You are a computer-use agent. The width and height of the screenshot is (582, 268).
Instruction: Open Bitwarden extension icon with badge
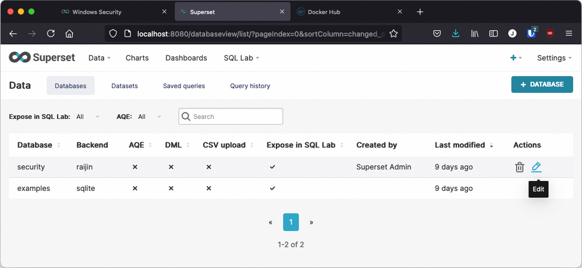531,32
